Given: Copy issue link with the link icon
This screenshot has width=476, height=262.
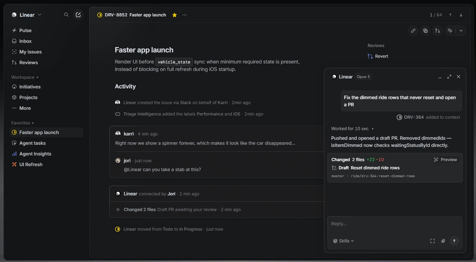Looking at the screenshot, I should [x=413, y=31].
